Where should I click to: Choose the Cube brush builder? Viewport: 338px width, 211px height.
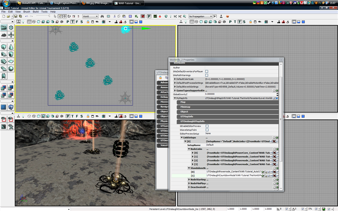pos(4,47)
